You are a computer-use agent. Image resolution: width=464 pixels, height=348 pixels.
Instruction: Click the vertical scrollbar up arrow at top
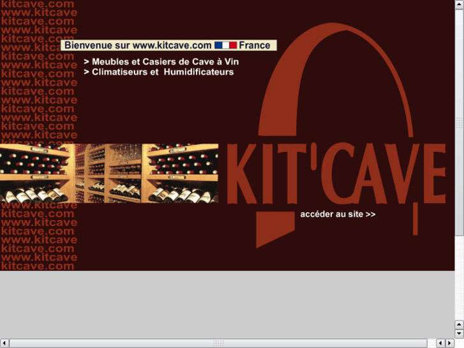(x=459, y=4)
